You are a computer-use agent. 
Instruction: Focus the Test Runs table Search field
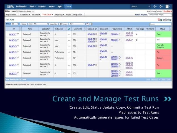coord(160,24)
